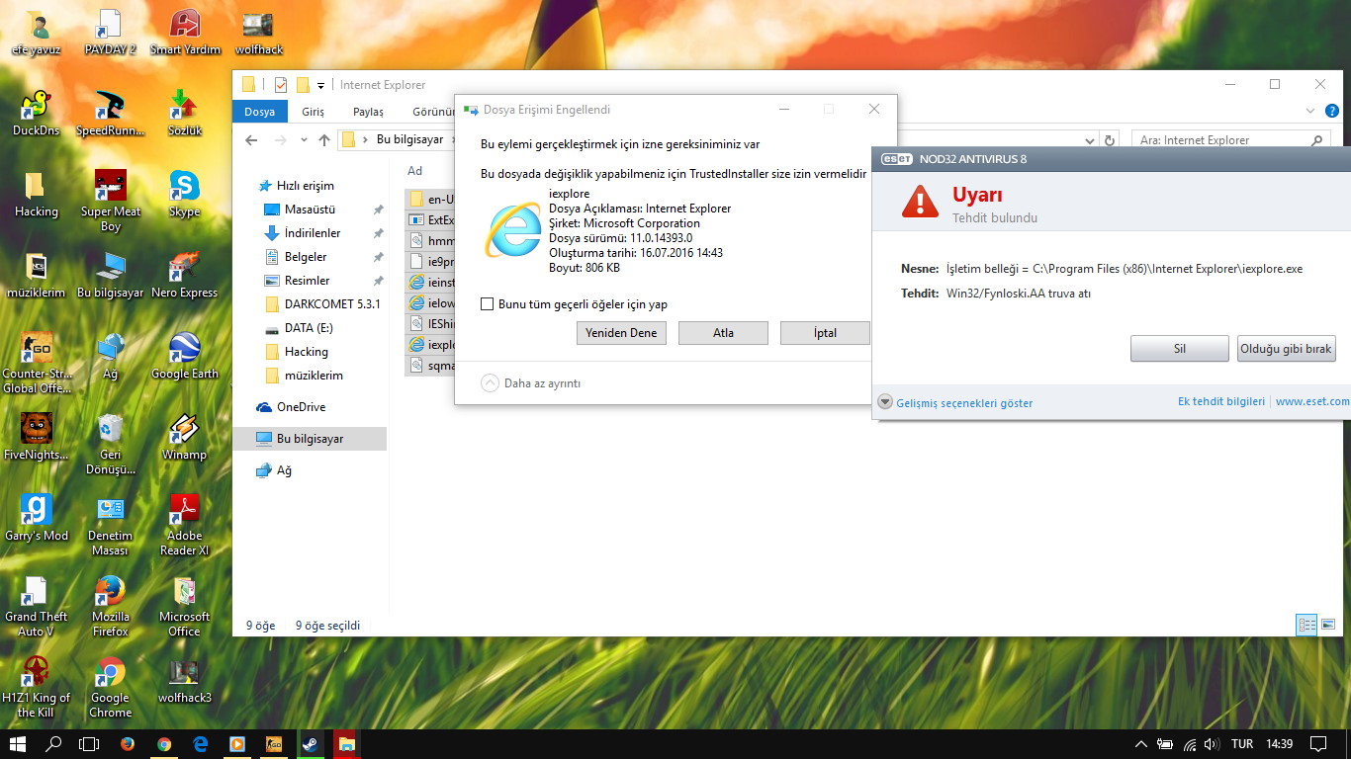
Task: Switch to the Paylaş ribbon tab
Action: point(368,112)
